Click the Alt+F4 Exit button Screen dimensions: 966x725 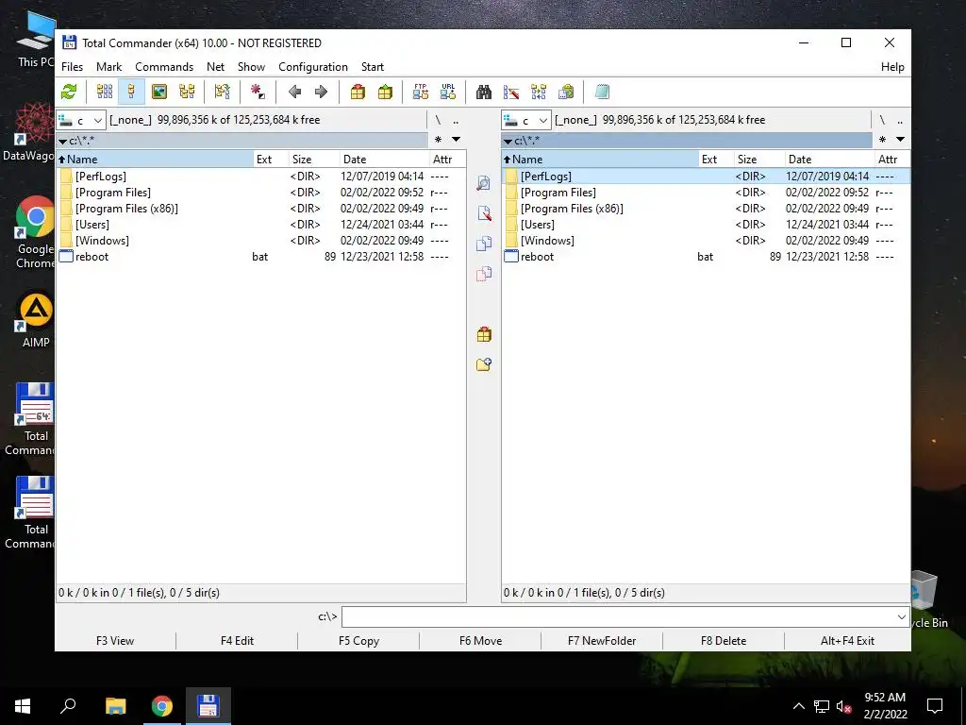[847, 641]
